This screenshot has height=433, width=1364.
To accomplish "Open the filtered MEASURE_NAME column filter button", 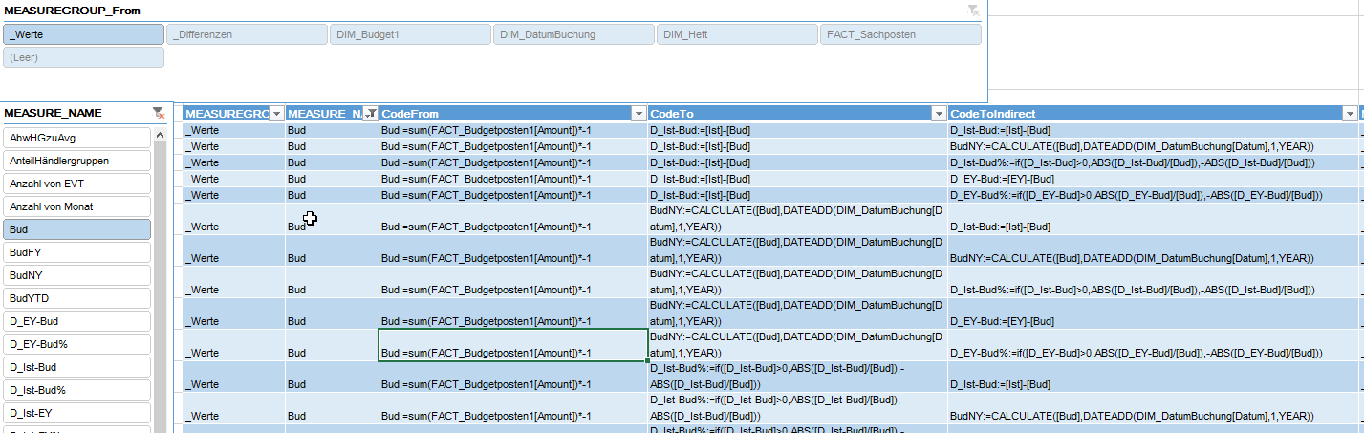I will [371, 114].
